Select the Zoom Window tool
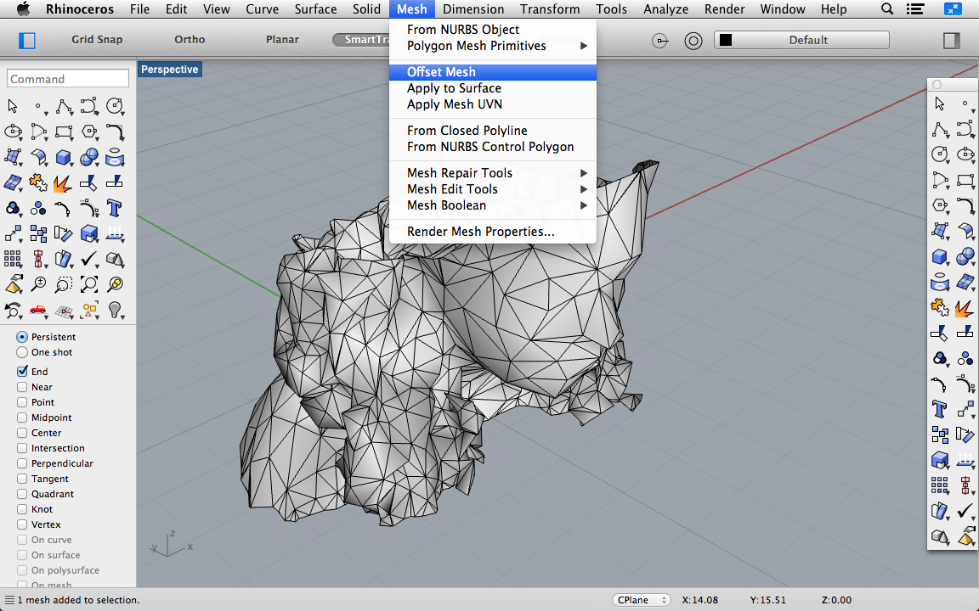 (64, 284)
